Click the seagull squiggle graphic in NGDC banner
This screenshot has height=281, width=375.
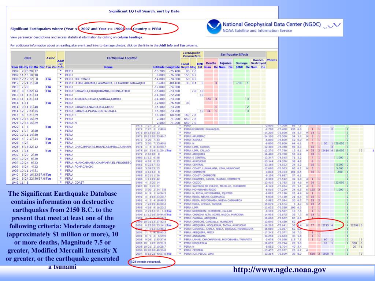[332, 26]
